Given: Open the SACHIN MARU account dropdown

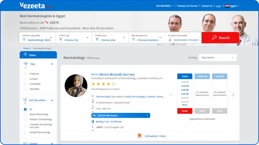Looking at the screenshot, I should [x=165, y=6].
